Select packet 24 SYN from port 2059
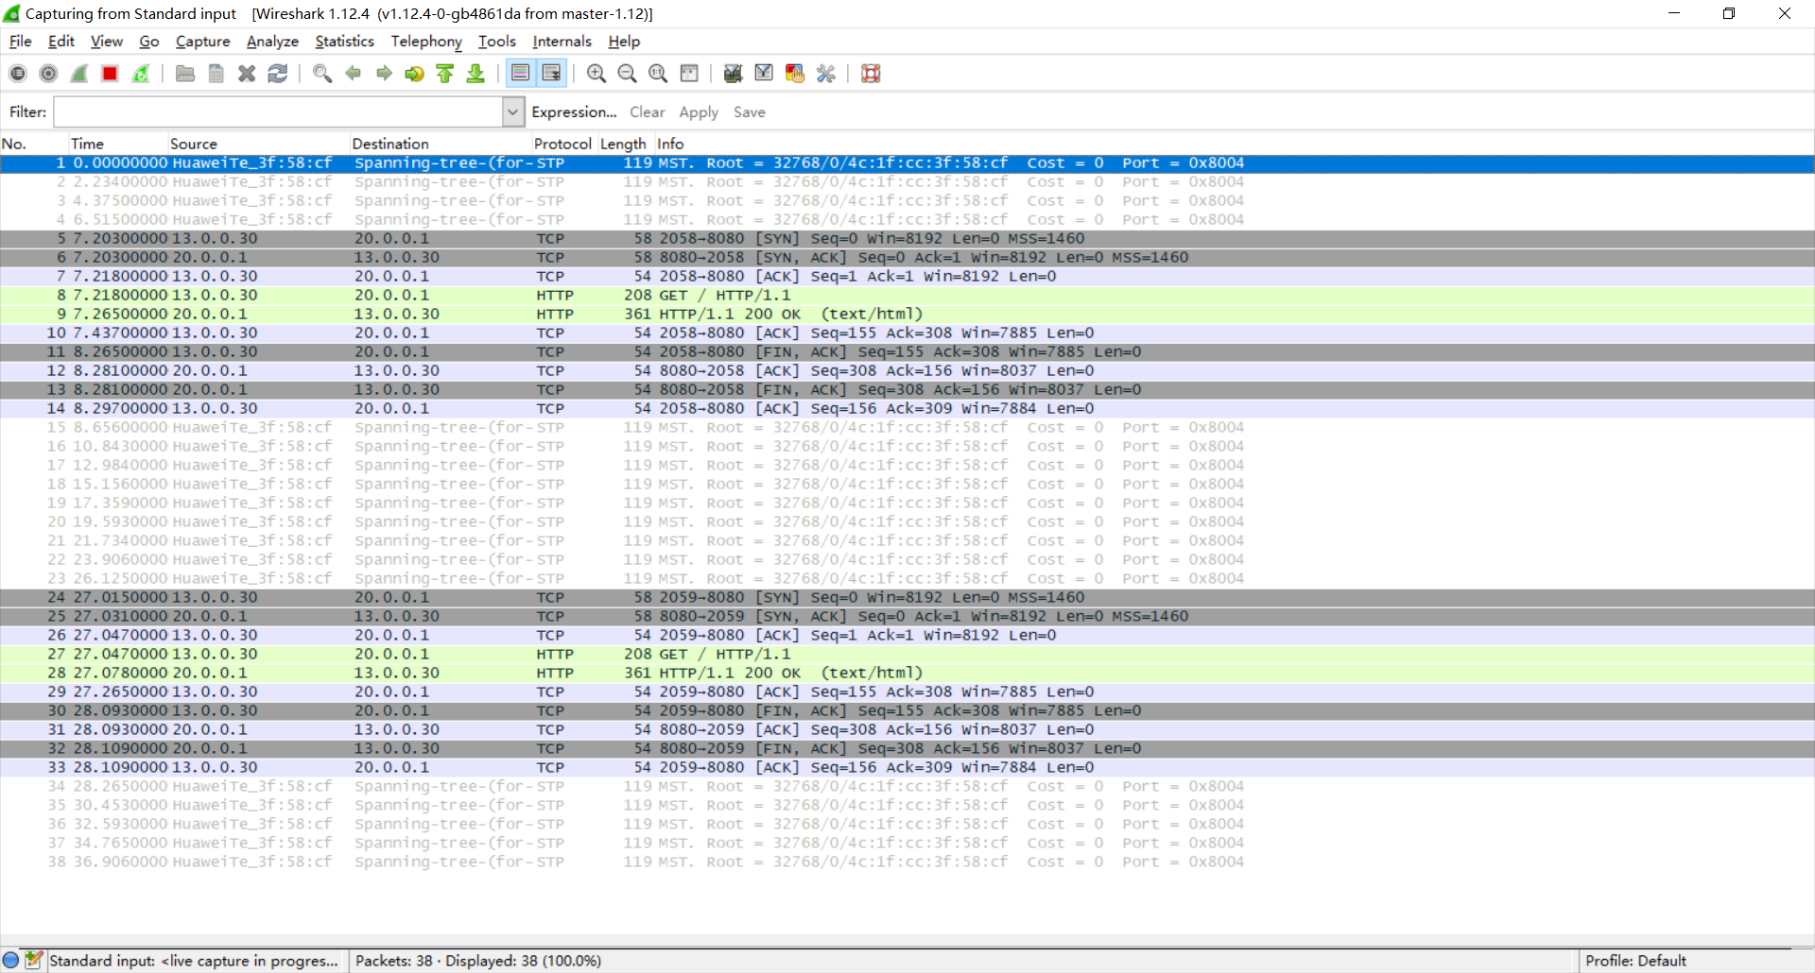The width and height of the screenshot is (1815, 973). (907, 598)
